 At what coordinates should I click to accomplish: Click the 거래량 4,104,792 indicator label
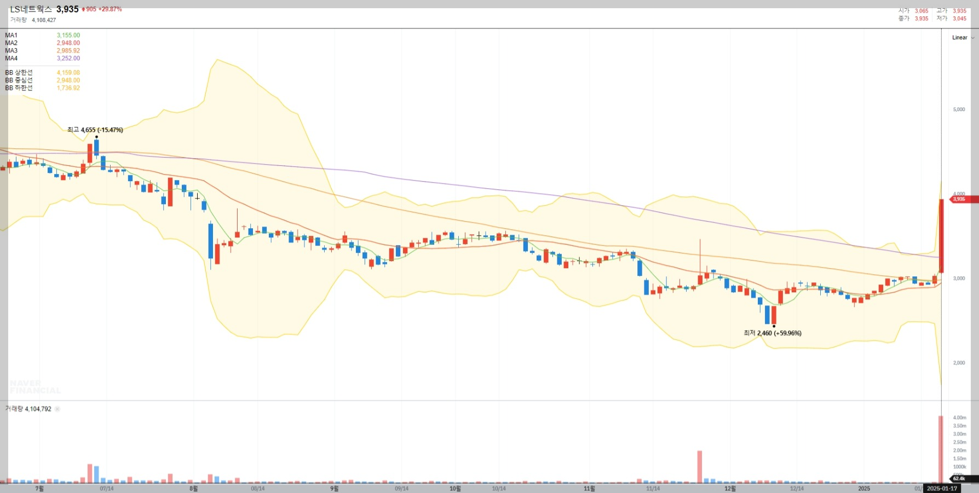point(28,409)
